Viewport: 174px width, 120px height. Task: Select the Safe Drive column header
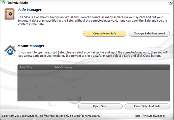(x=35, y=67)
